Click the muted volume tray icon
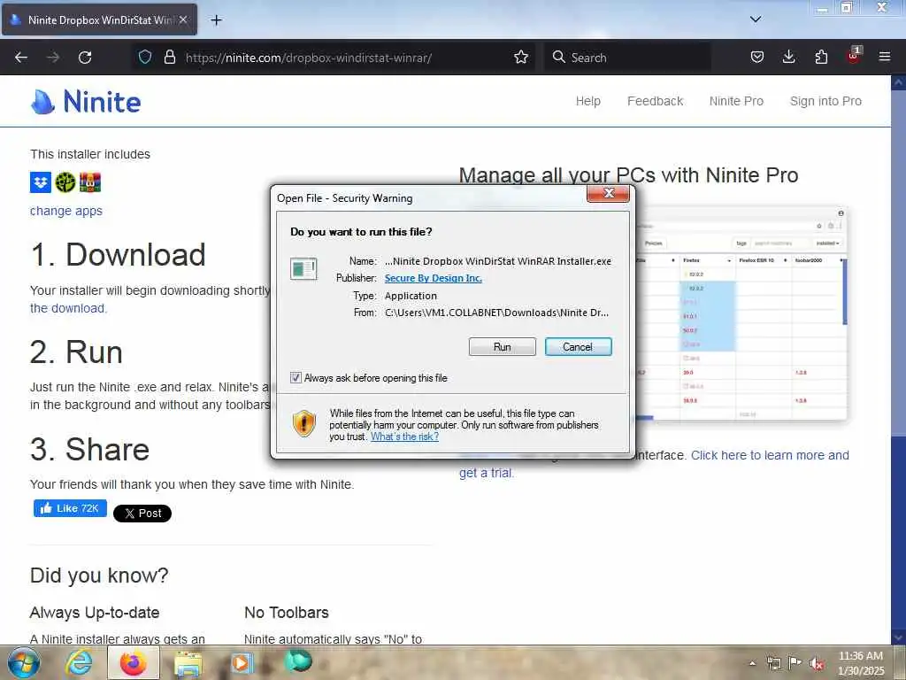The width and height of the screenshot is (906, 680). point(817,664)
